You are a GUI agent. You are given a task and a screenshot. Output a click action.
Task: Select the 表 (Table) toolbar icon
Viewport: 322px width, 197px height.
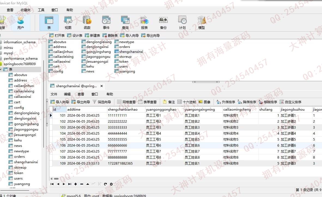click(49, 22)
